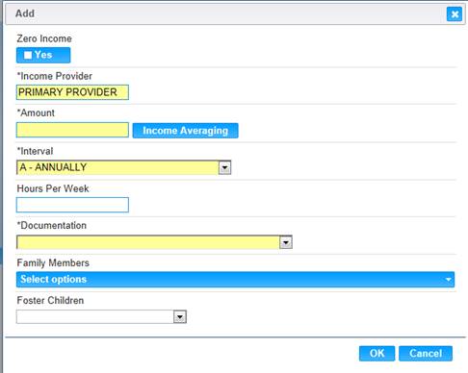Open the Foster Children combo box

pyautogui.click(x=101, y=317)
